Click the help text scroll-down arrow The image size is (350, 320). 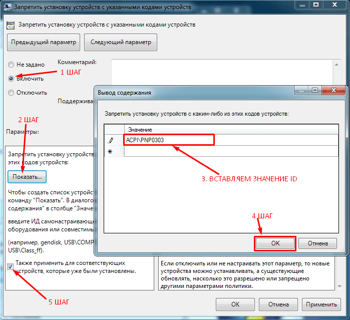point(339,286)
